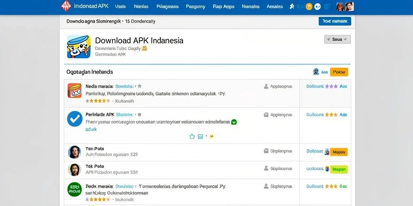Screen dimensions: 413x206
Task: Open the Acsales menu item
Action: click(275, 6)
